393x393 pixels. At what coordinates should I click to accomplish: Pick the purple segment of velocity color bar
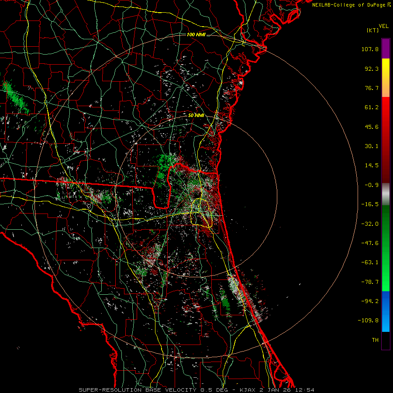386,49
